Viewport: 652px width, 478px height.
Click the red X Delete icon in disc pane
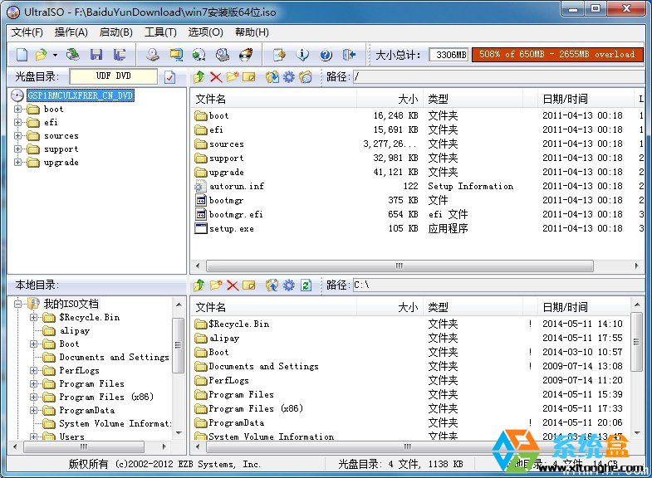coord(216,77)
